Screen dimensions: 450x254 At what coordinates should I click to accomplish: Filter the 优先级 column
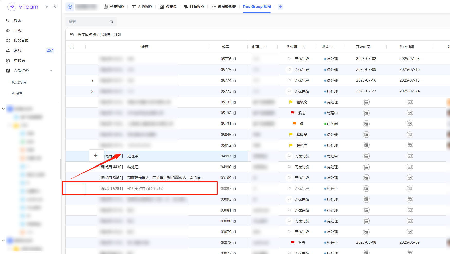[304, 47]
